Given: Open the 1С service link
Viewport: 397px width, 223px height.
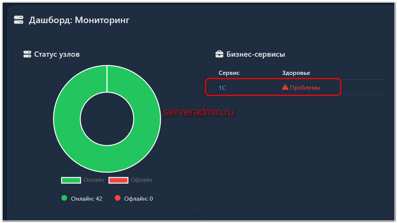Looking at the screenshot, I should [222, 88].
